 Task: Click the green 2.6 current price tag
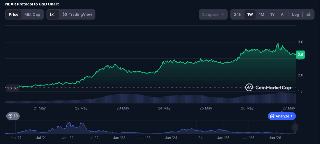(x=300, y=55)
